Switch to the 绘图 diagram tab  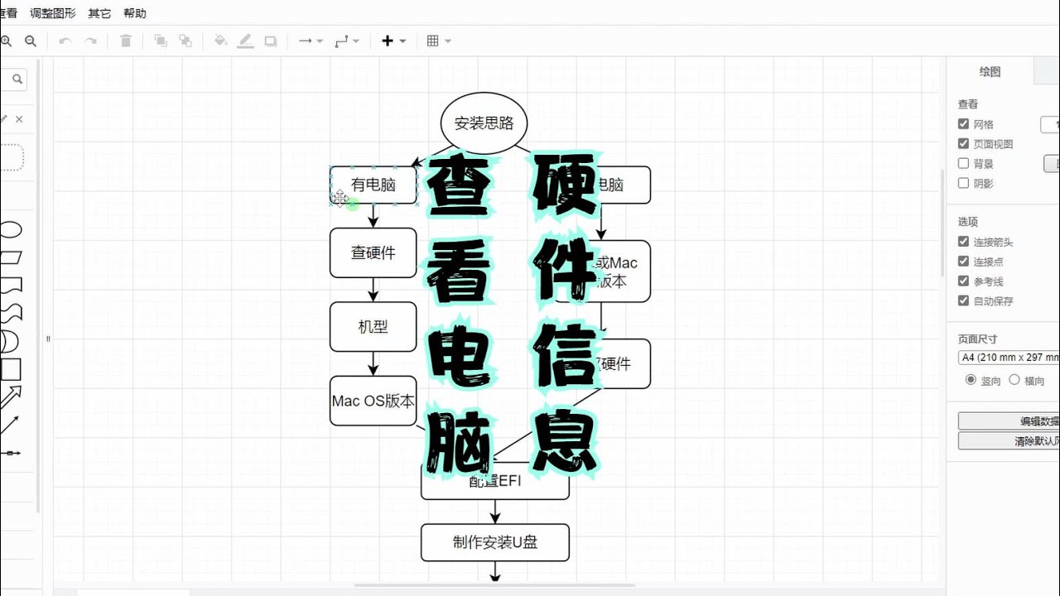[990, 72]
